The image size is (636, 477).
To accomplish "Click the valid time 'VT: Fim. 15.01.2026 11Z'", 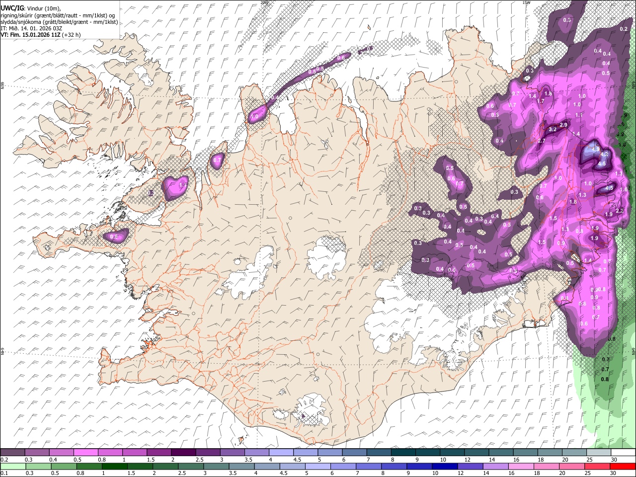I will pyautogui.click(x=30, y=35).
